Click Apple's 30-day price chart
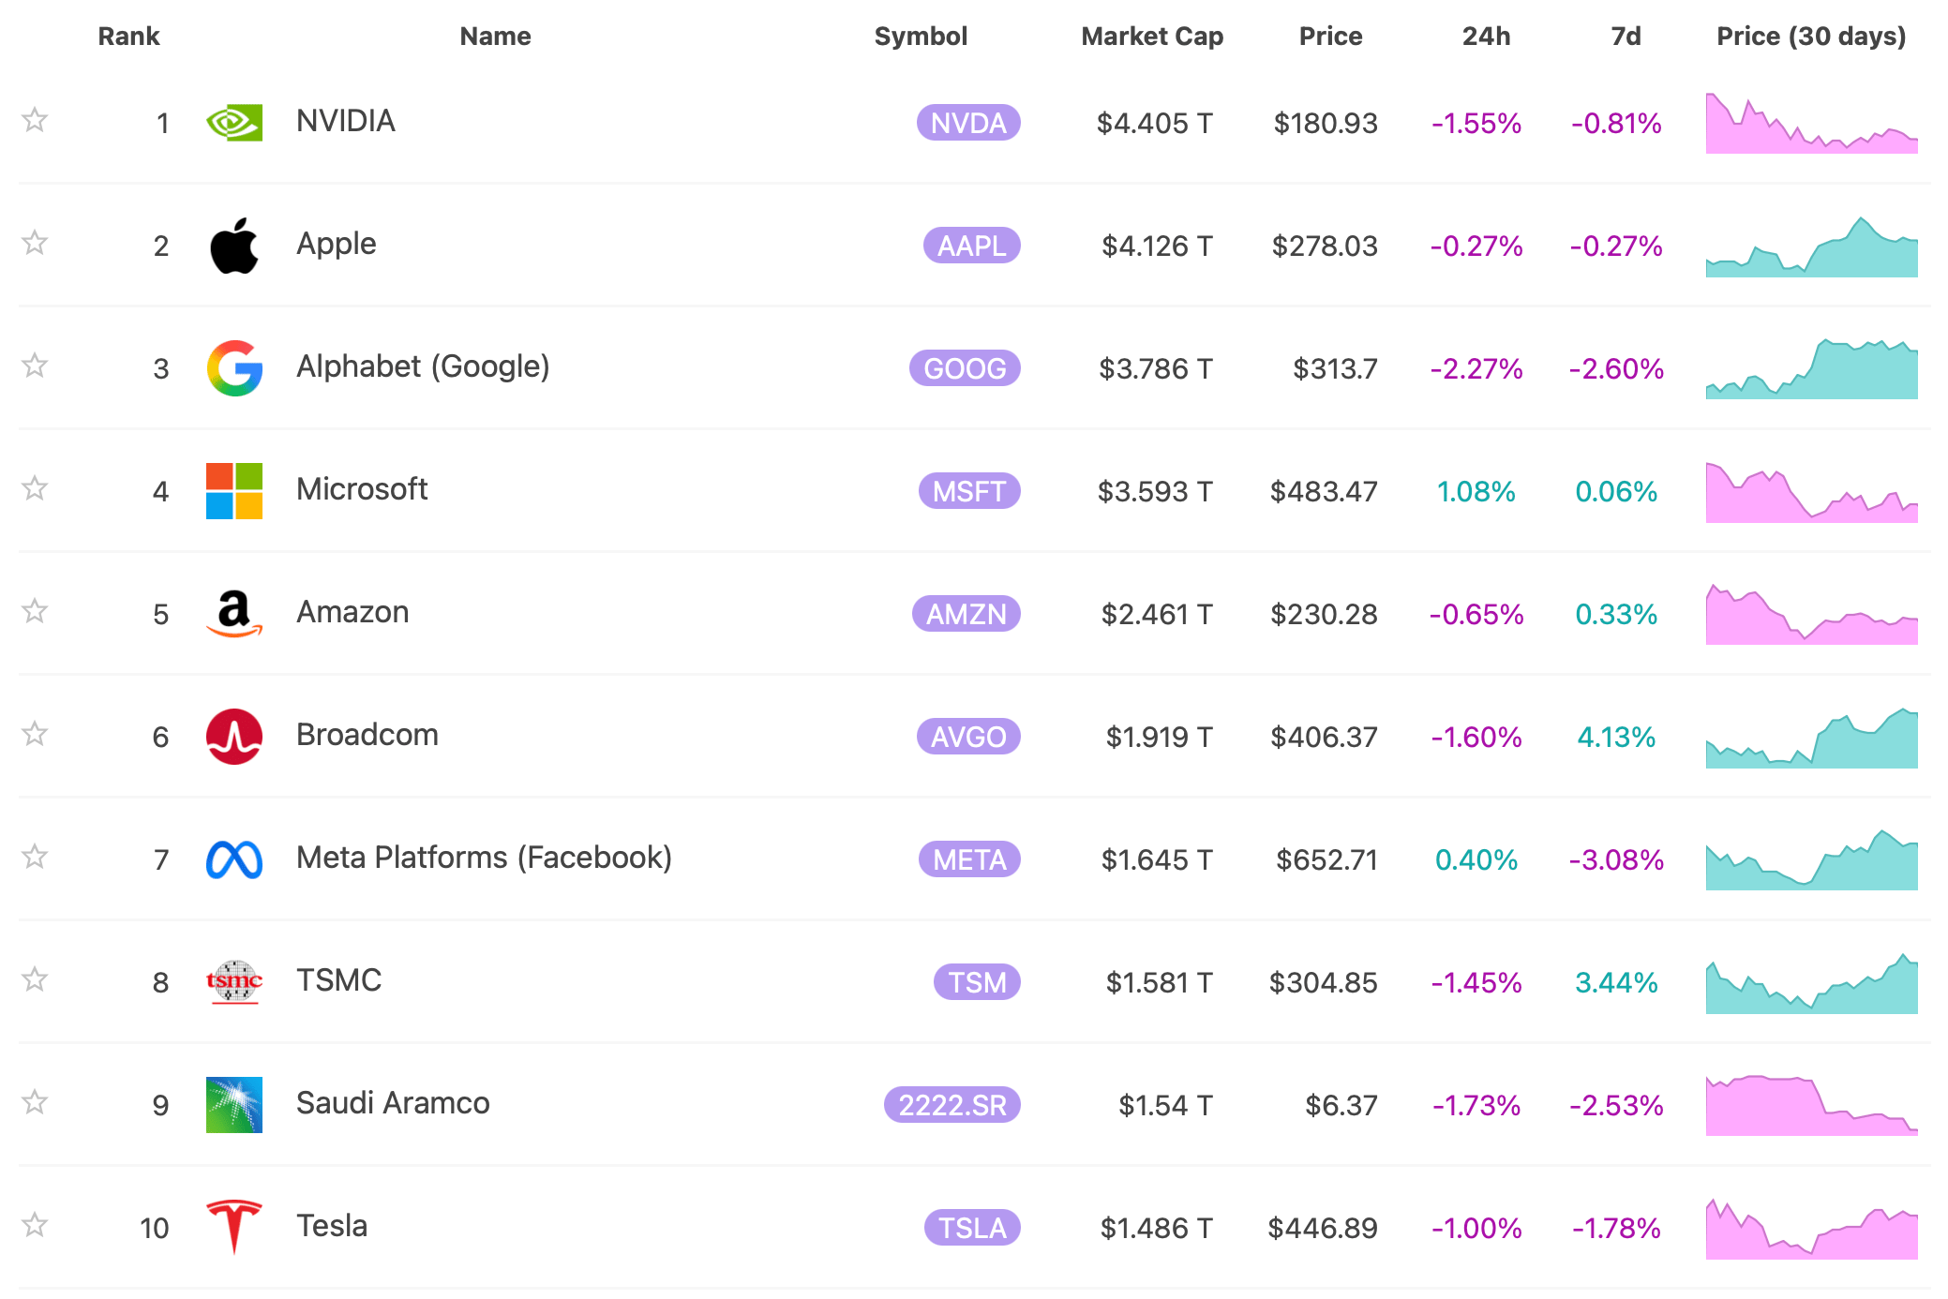The width and height of the screenshot is (1948, 1299). (1810, 244)
